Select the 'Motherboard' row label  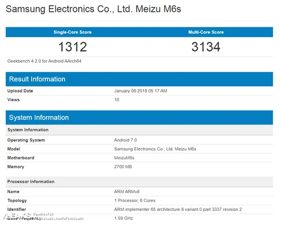(21, 158)
